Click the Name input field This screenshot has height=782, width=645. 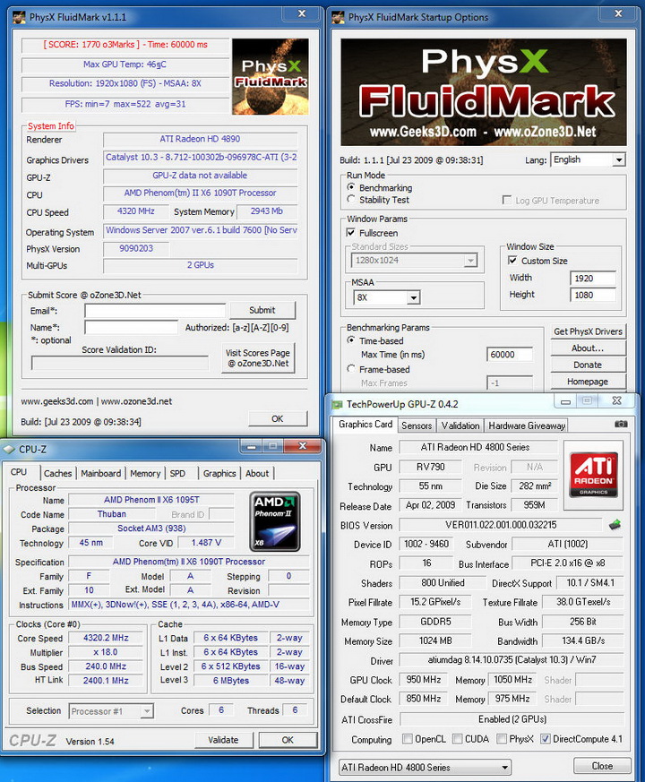click(x=131, y=328)
